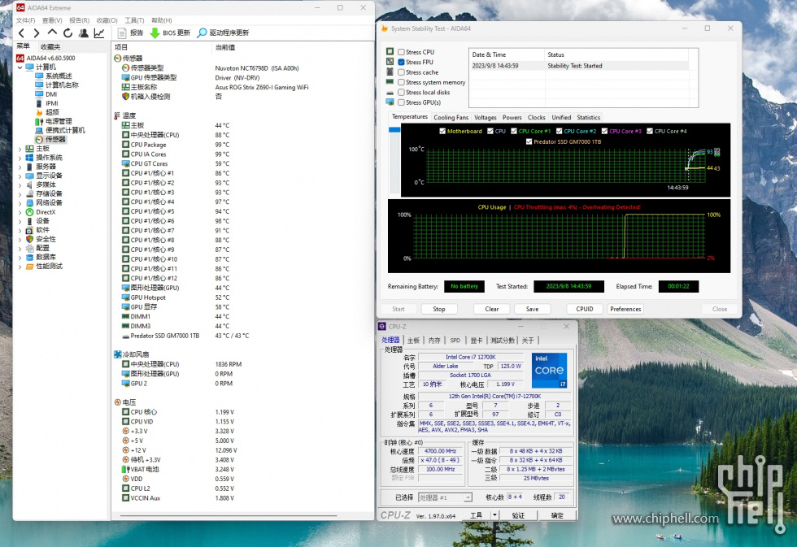This screenshot has height=547, width=797.
Task: Enable Stress local disks checkbox
Action: coord(401,93)
